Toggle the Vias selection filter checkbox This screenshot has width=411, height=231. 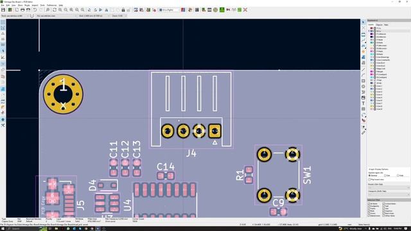coord(384,209)
